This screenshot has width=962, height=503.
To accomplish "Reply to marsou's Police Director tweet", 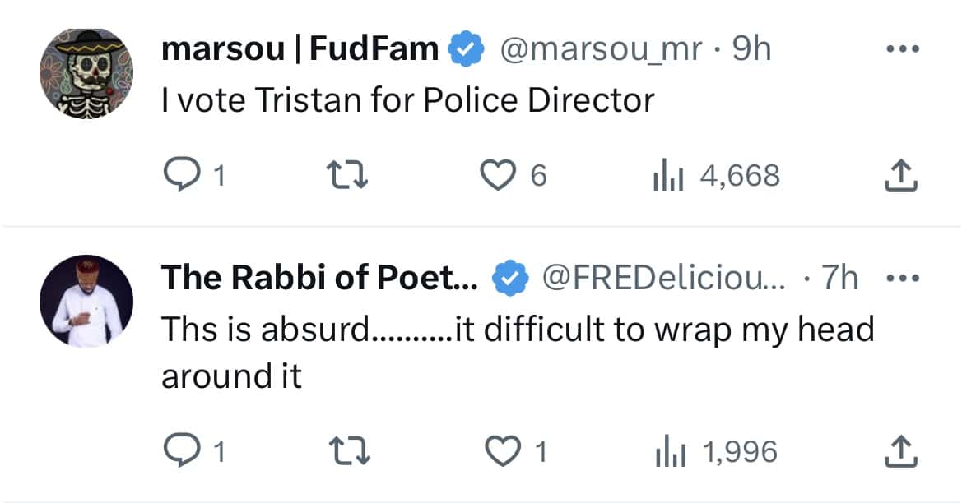I will (x=176, y=175).
